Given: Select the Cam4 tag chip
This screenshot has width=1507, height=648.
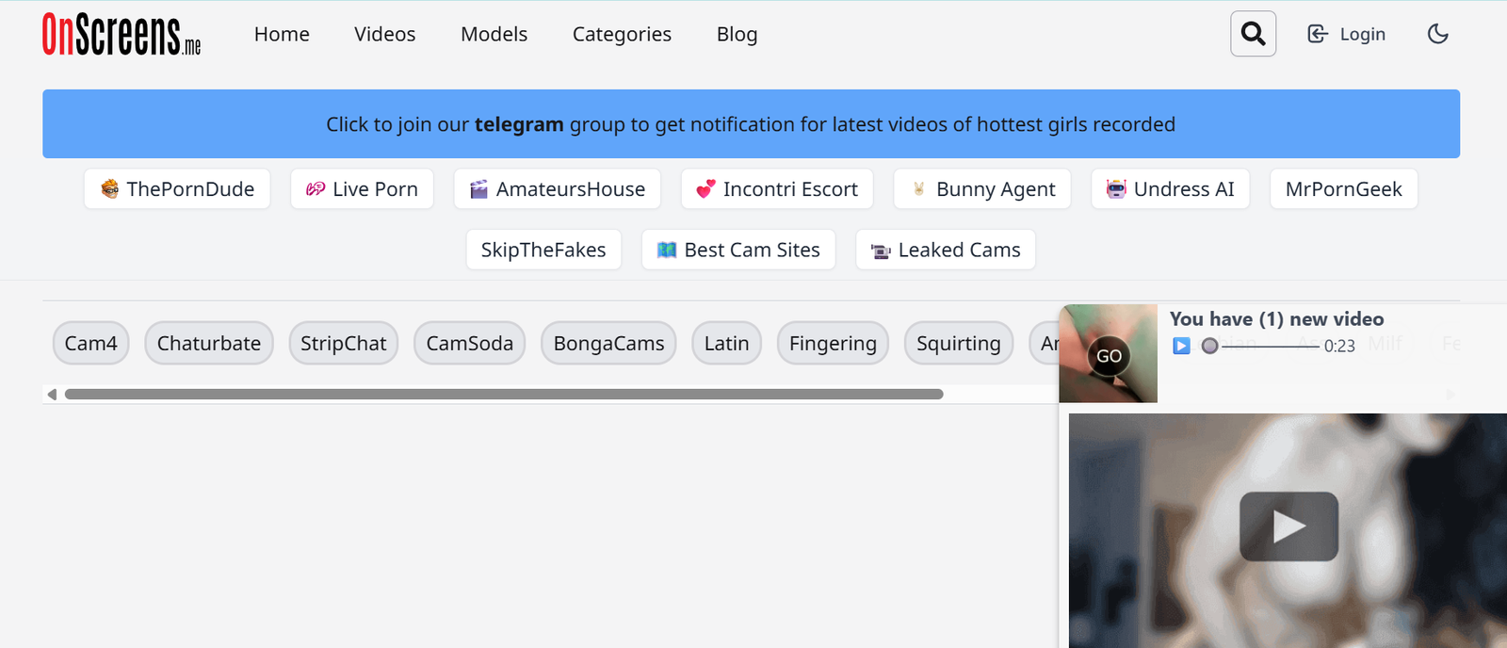Looking at the screenshot, I should click(90, 343).
